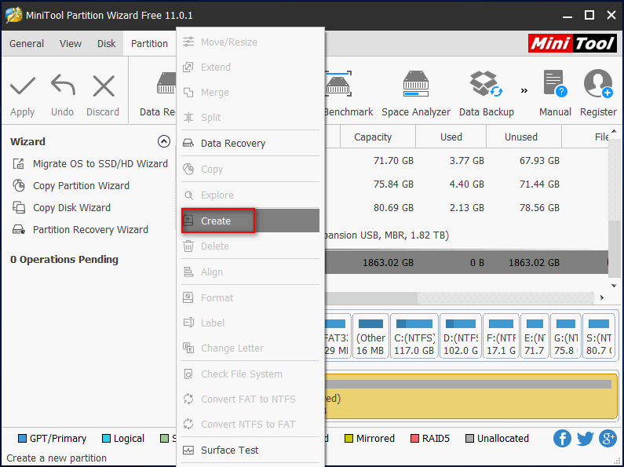
Task: Open MiniTool Twitter page icon
Action: (x=585, y=439)
